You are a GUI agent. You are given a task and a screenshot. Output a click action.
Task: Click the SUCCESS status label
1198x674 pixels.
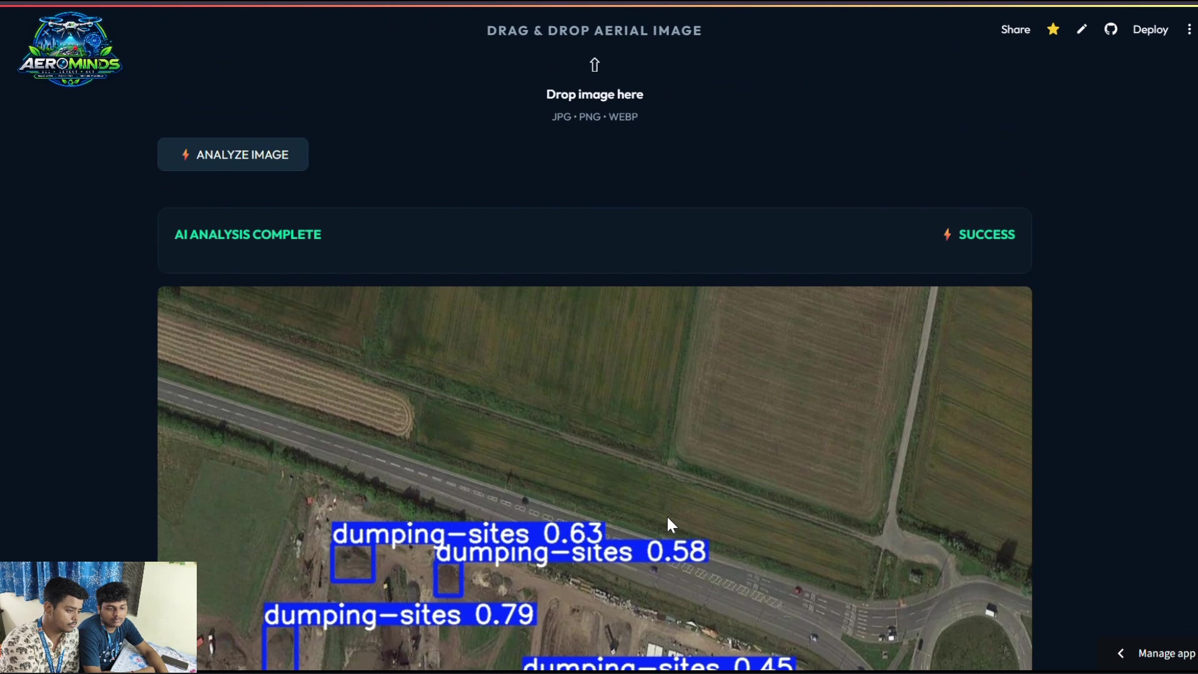987,235
